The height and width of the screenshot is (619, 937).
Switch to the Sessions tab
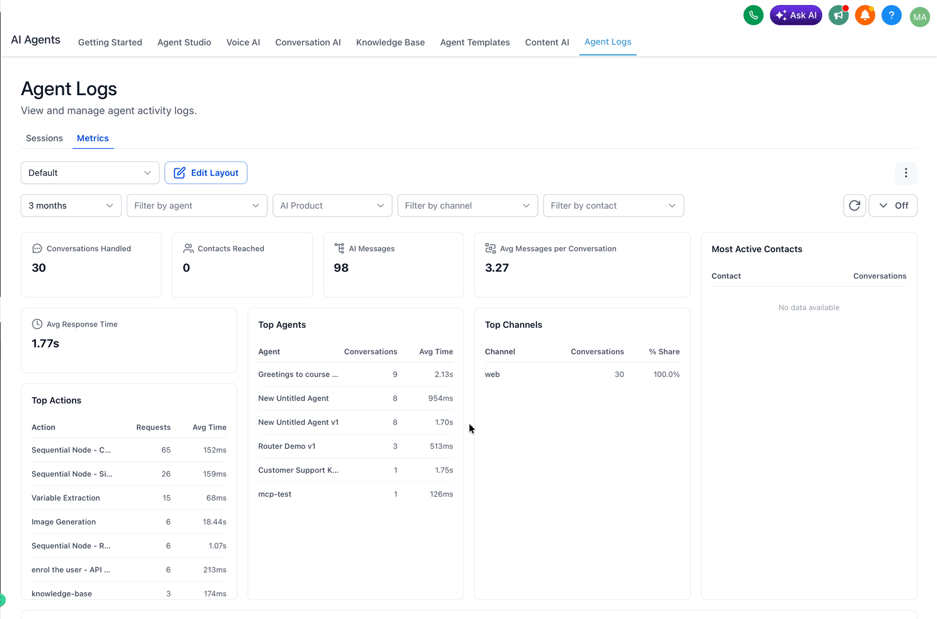(44, 138)
